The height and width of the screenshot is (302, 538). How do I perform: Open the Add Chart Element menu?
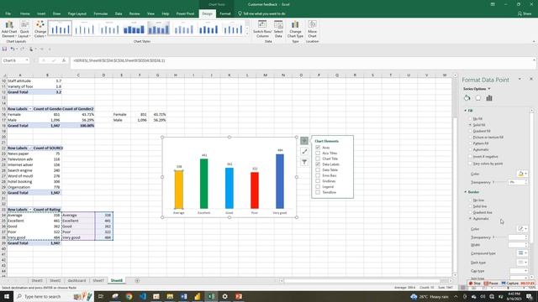coord(9,29)
